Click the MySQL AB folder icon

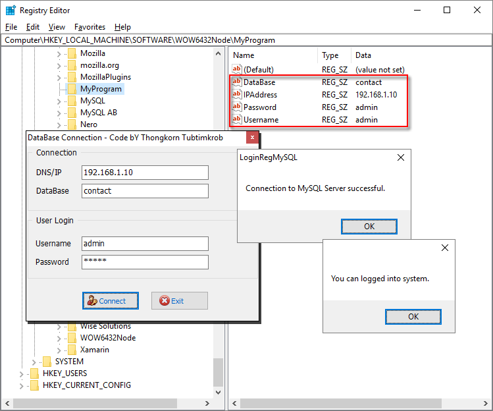[x=72, y=113]
